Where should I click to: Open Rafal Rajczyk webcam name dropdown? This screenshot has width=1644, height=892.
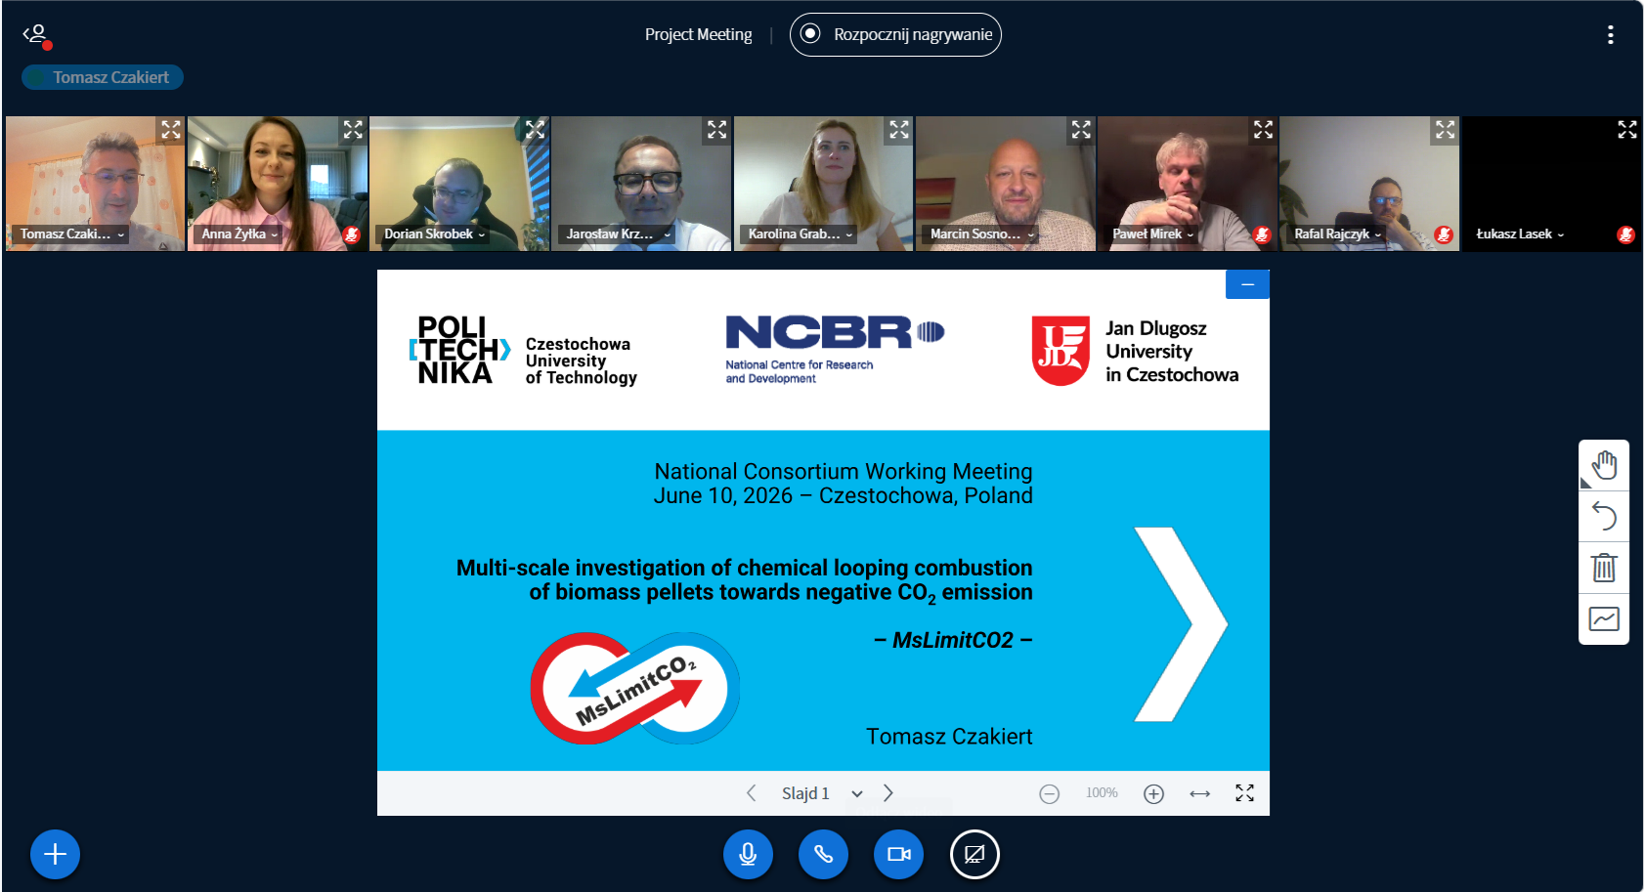click(1338, 234)
